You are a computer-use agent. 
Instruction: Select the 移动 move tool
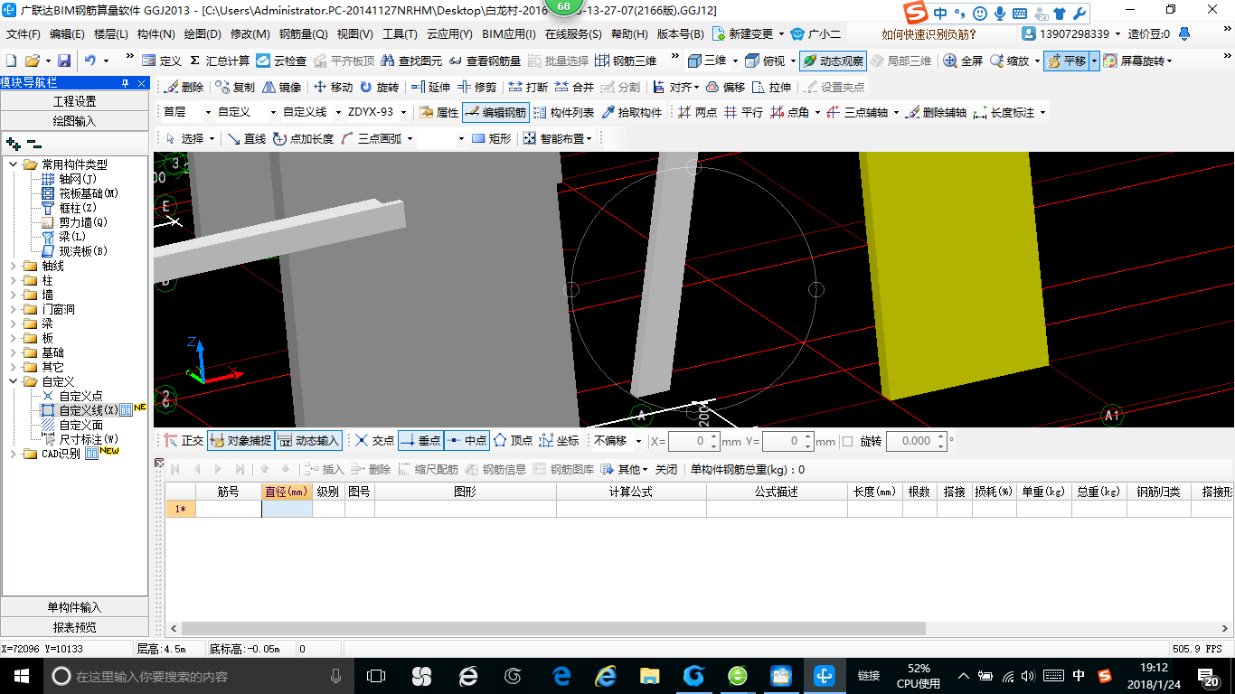pyautogui.click(x=333, y=87)
